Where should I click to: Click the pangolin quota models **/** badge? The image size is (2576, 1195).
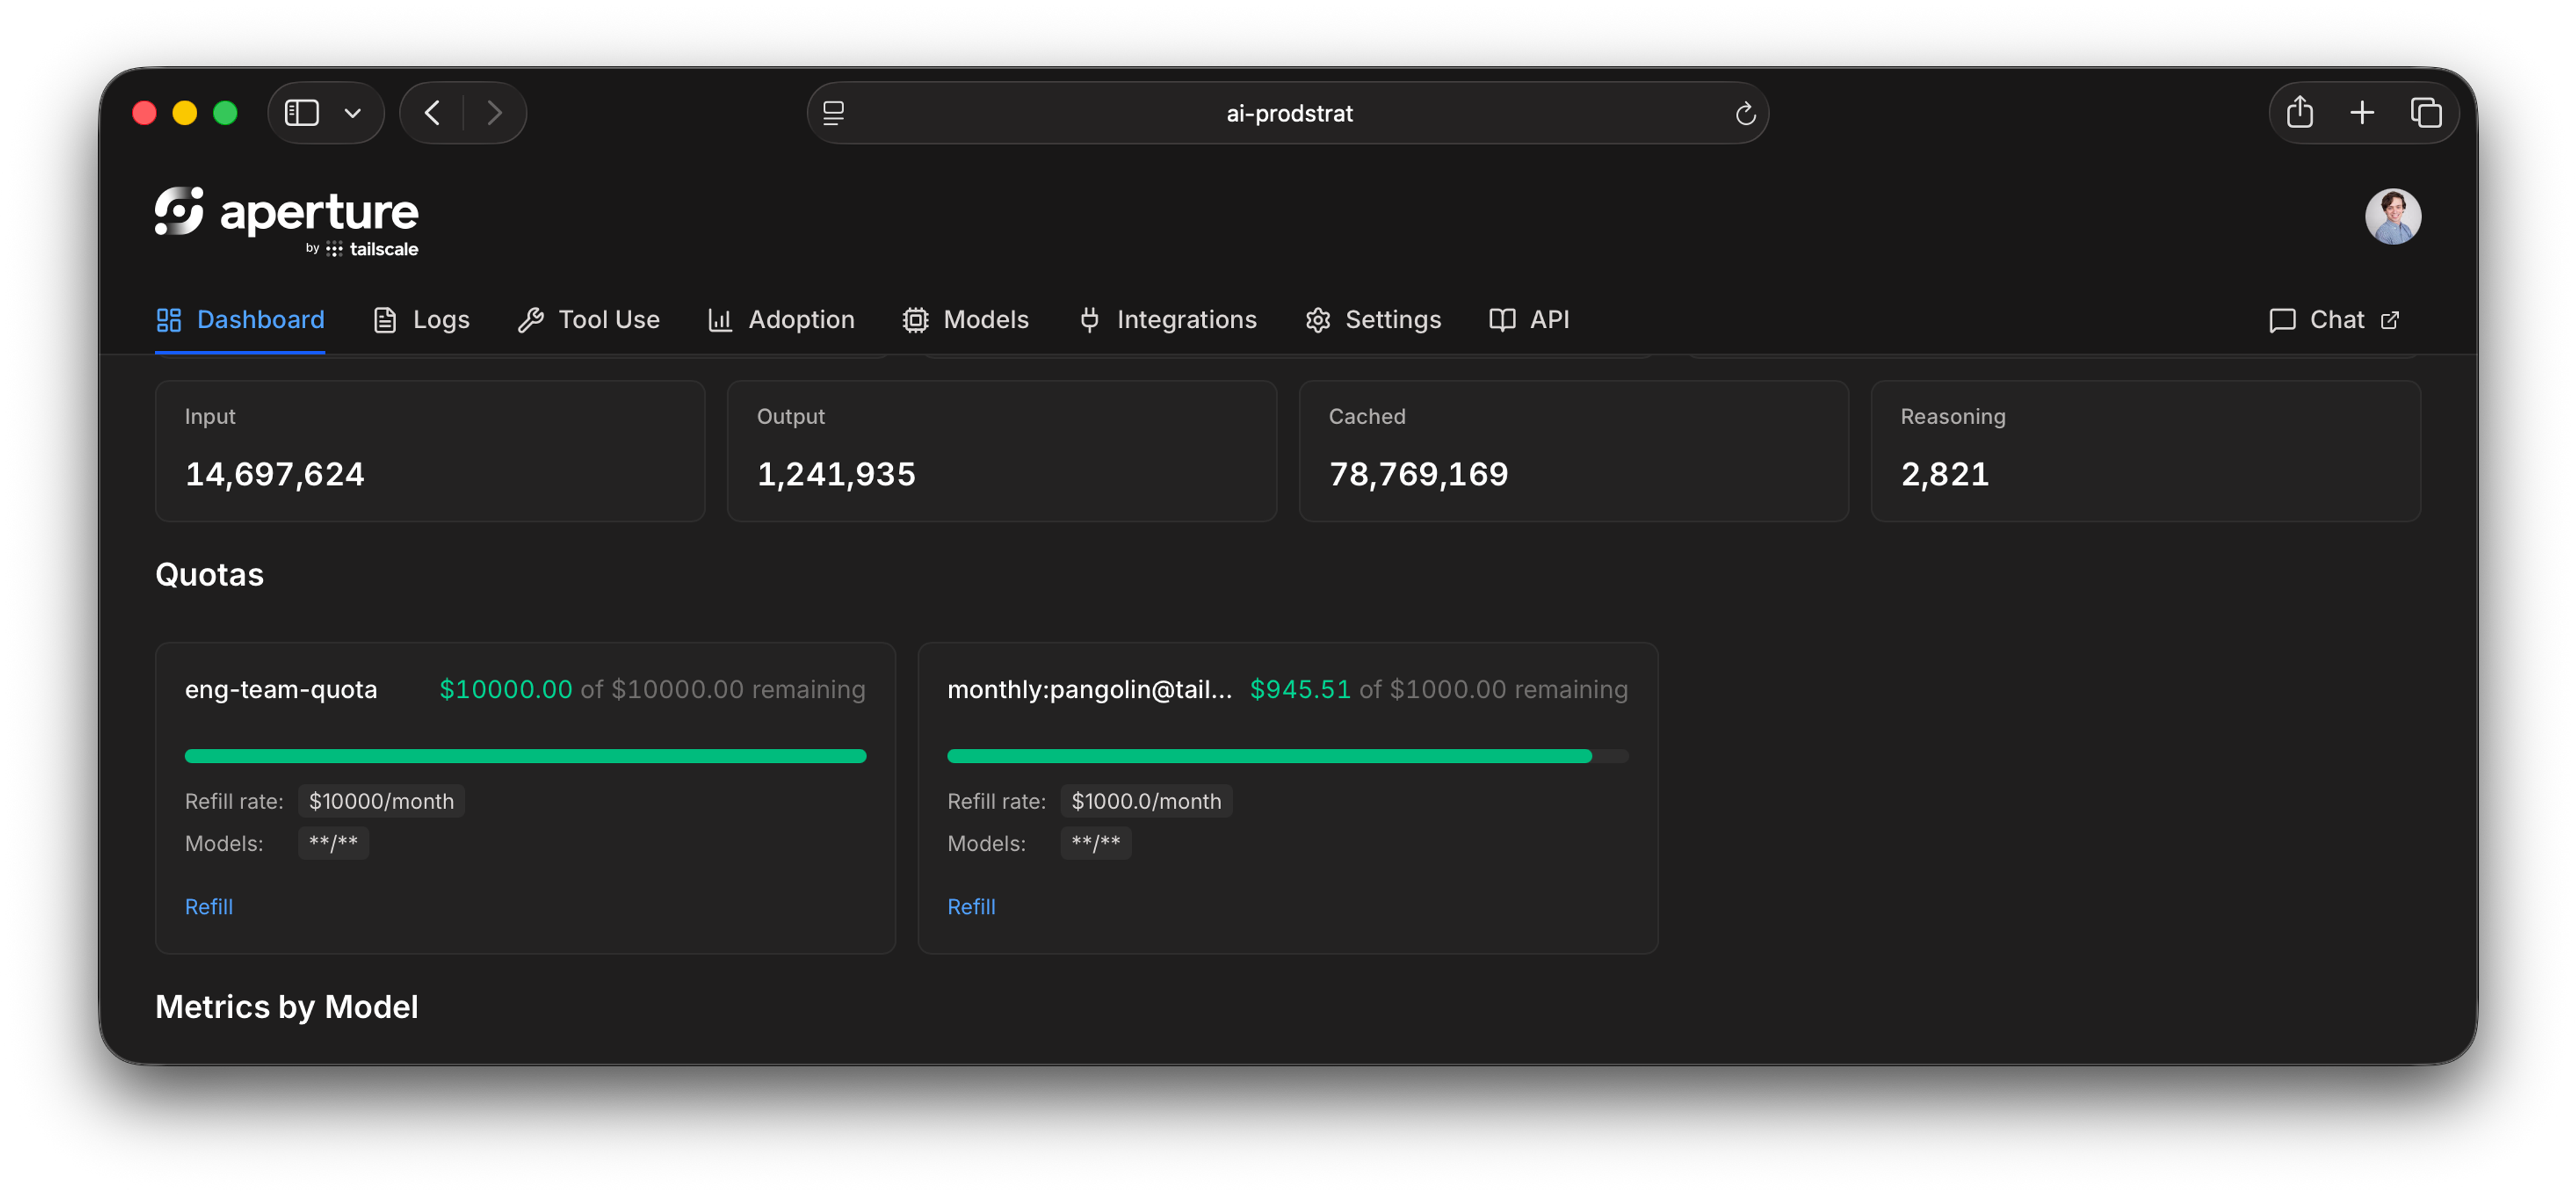[x=1096, y=843]
